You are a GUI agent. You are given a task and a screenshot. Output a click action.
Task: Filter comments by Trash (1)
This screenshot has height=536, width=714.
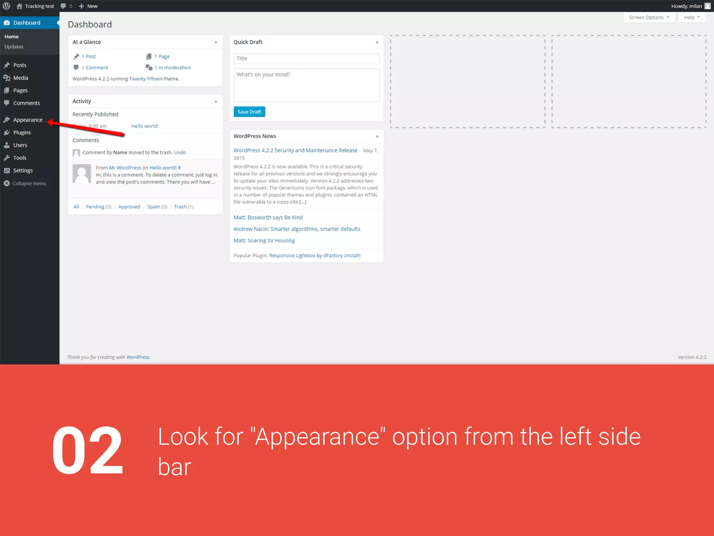pyautogui.click(x=184, y=207)
